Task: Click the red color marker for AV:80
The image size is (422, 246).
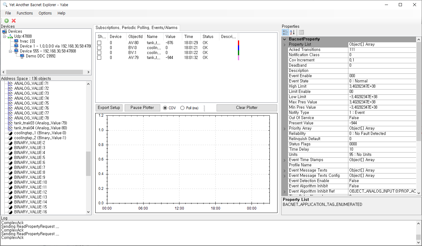Action: click(238, 43)
